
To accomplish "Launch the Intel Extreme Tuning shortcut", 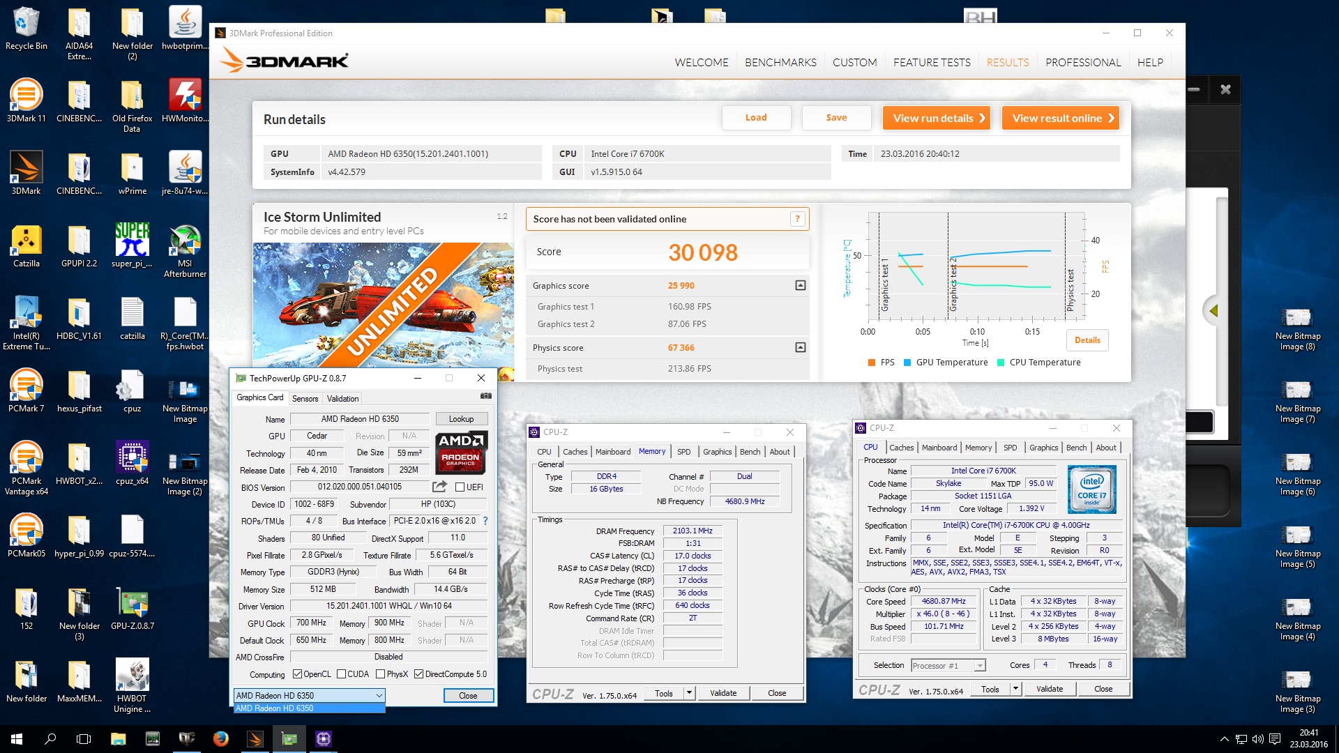I will click(26, 324).
